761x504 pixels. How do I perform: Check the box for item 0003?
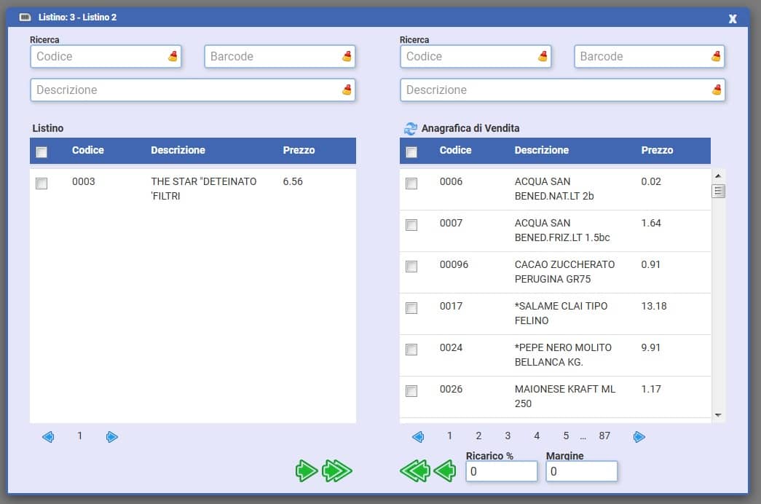point(42,184)
